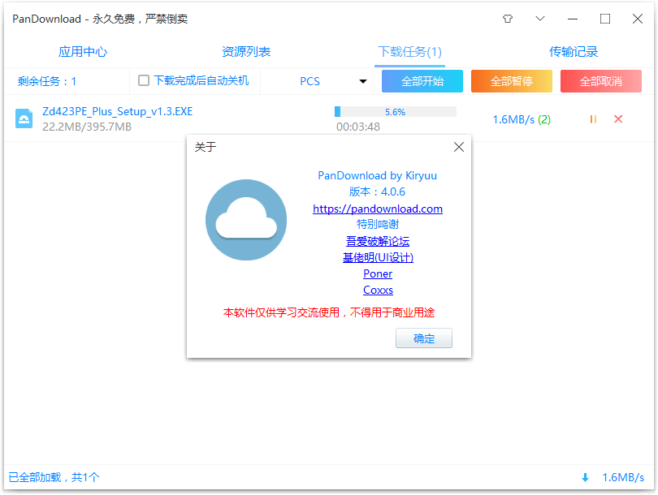658x495 pixels.
Task: Click the skin/theme shirt icon
Action: (508, 19)
